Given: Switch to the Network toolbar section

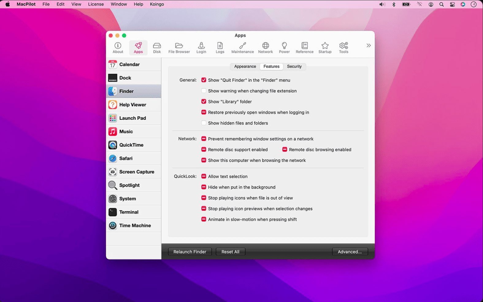Looking at the screenshot, I should click(266, 48).
